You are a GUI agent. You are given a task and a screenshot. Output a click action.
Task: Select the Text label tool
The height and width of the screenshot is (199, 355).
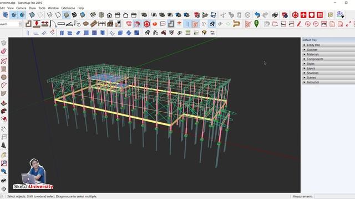(x=4, y=137)
